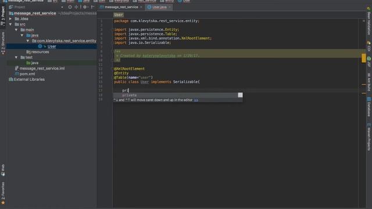Click import java.io.Serializable line
The width and height of the screenshot is (372, 209).
[x=142, y=42]
